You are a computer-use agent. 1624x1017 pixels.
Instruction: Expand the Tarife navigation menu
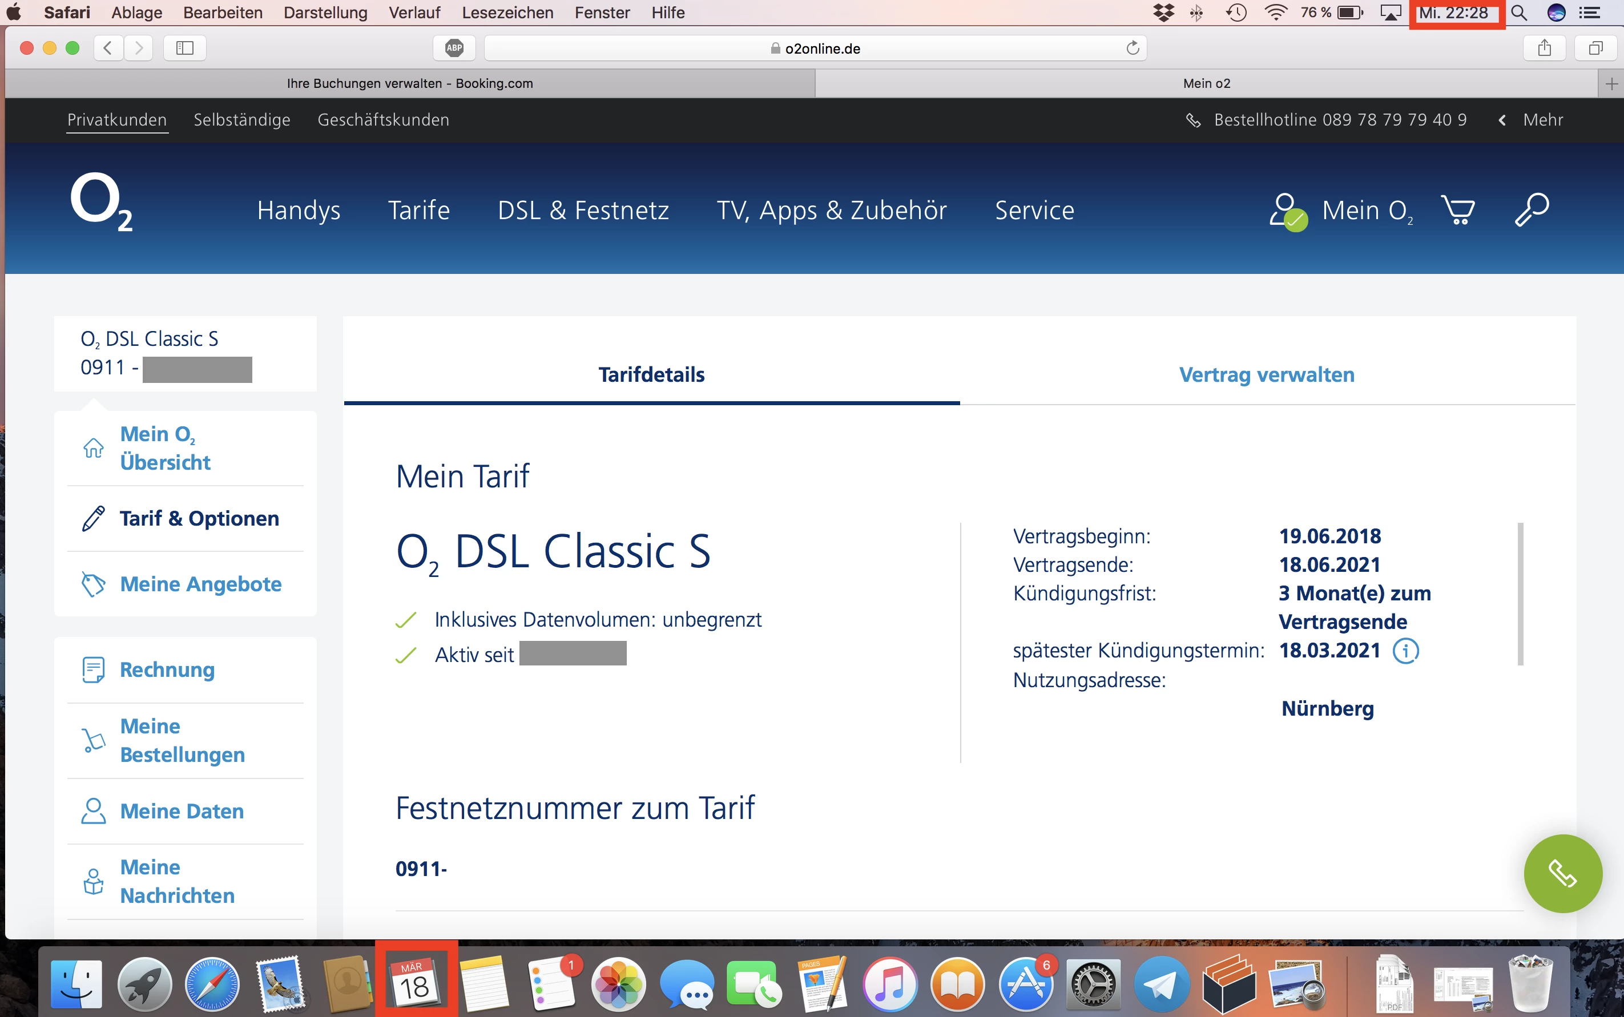(418, 211)
